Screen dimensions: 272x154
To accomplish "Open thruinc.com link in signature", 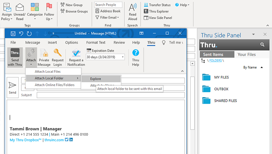I will 54,140.
